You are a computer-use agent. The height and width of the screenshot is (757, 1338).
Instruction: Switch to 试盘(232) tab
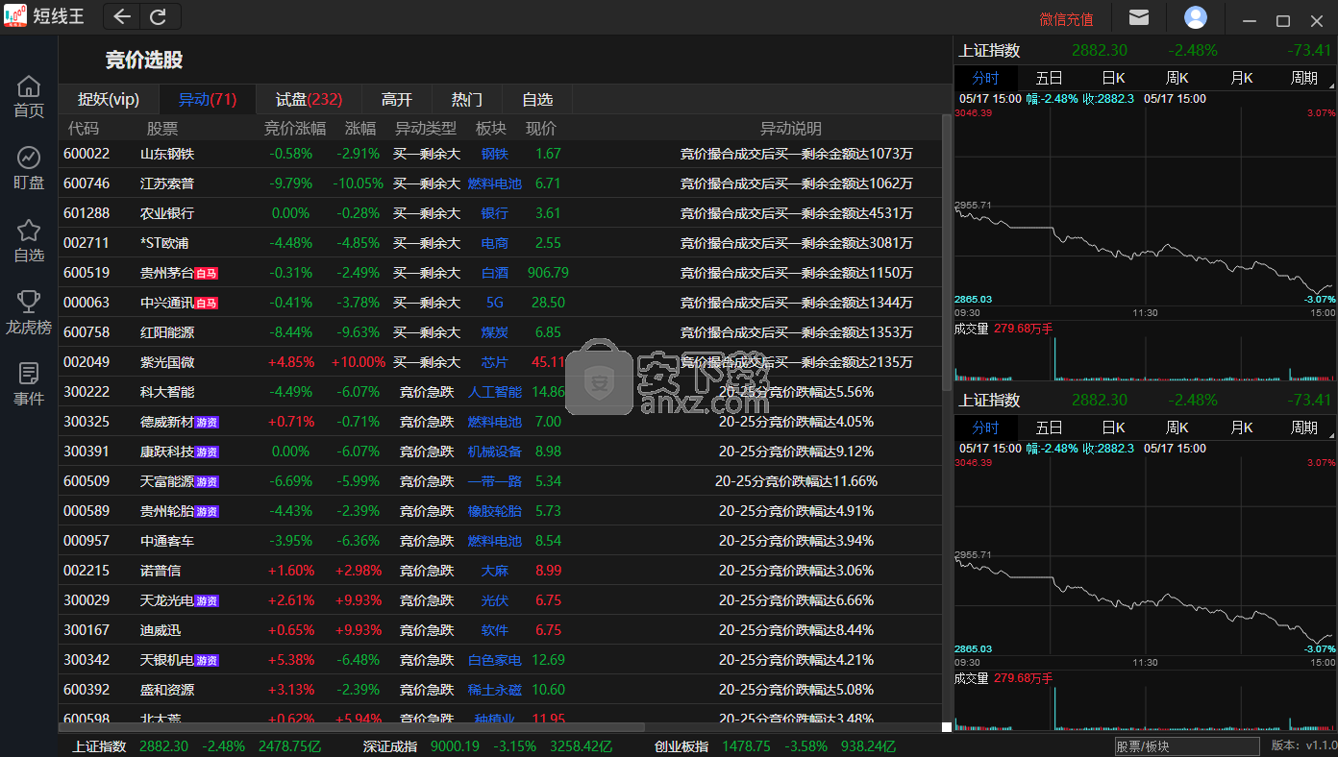(309, 99)
